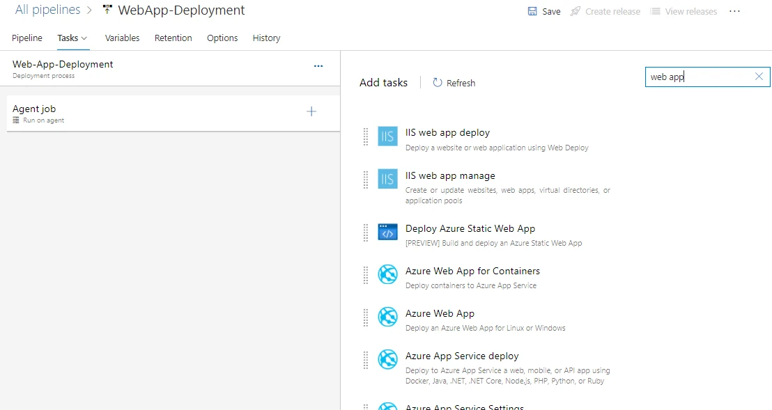Clear the web app search query
Screen dimensions: 772x410
coord(759,77)
